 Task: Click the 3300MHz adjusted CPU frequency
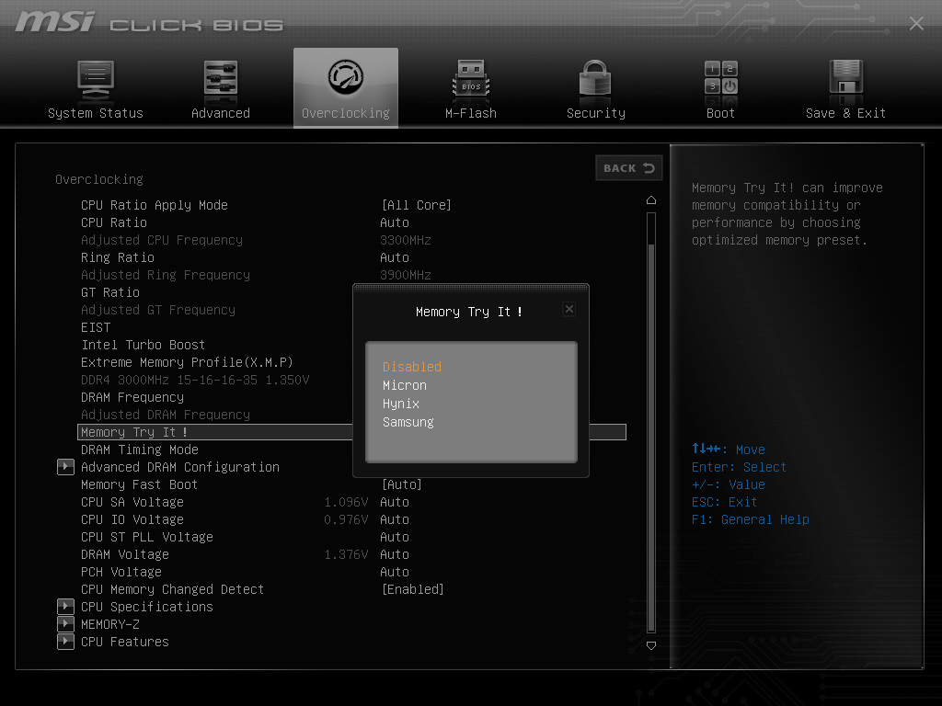click(406, 240)
